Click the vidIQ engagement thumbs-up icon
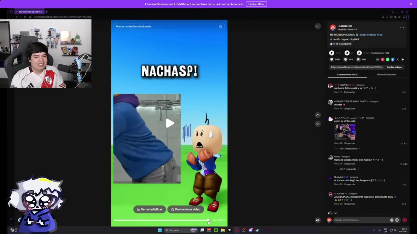The image size is (417, 234). tap(359, 53)
